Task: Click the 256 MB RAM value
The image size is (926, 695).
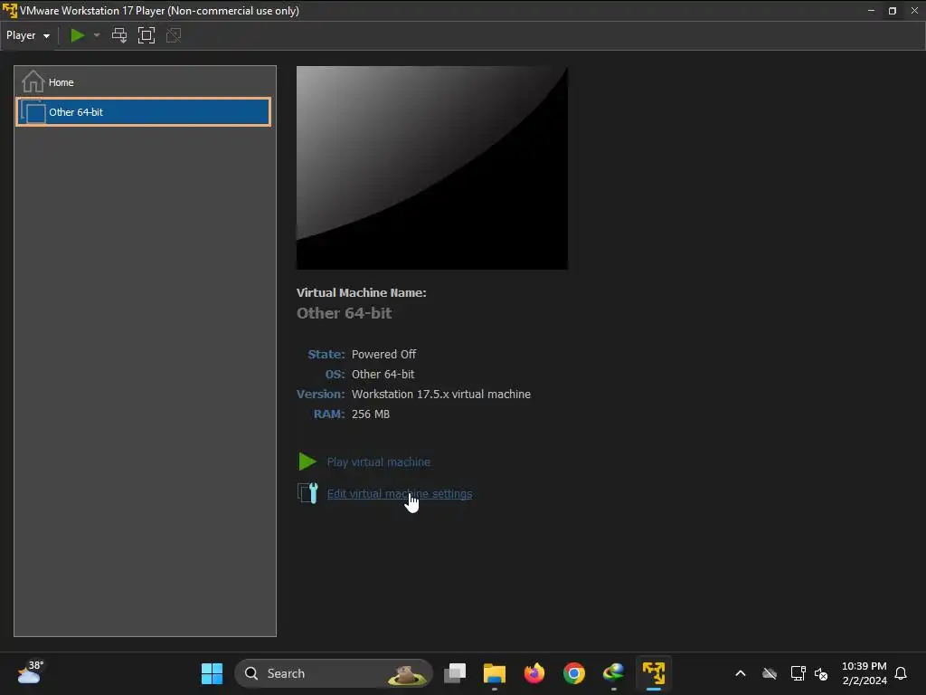Action: tap(371, 414)
